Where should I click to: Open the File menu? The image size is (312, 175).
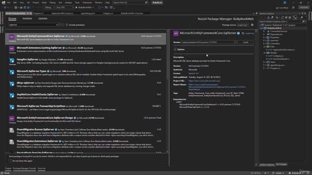point(9,2)
